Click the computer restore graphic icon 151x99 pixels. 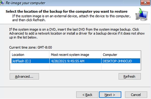tap(142, 14)
